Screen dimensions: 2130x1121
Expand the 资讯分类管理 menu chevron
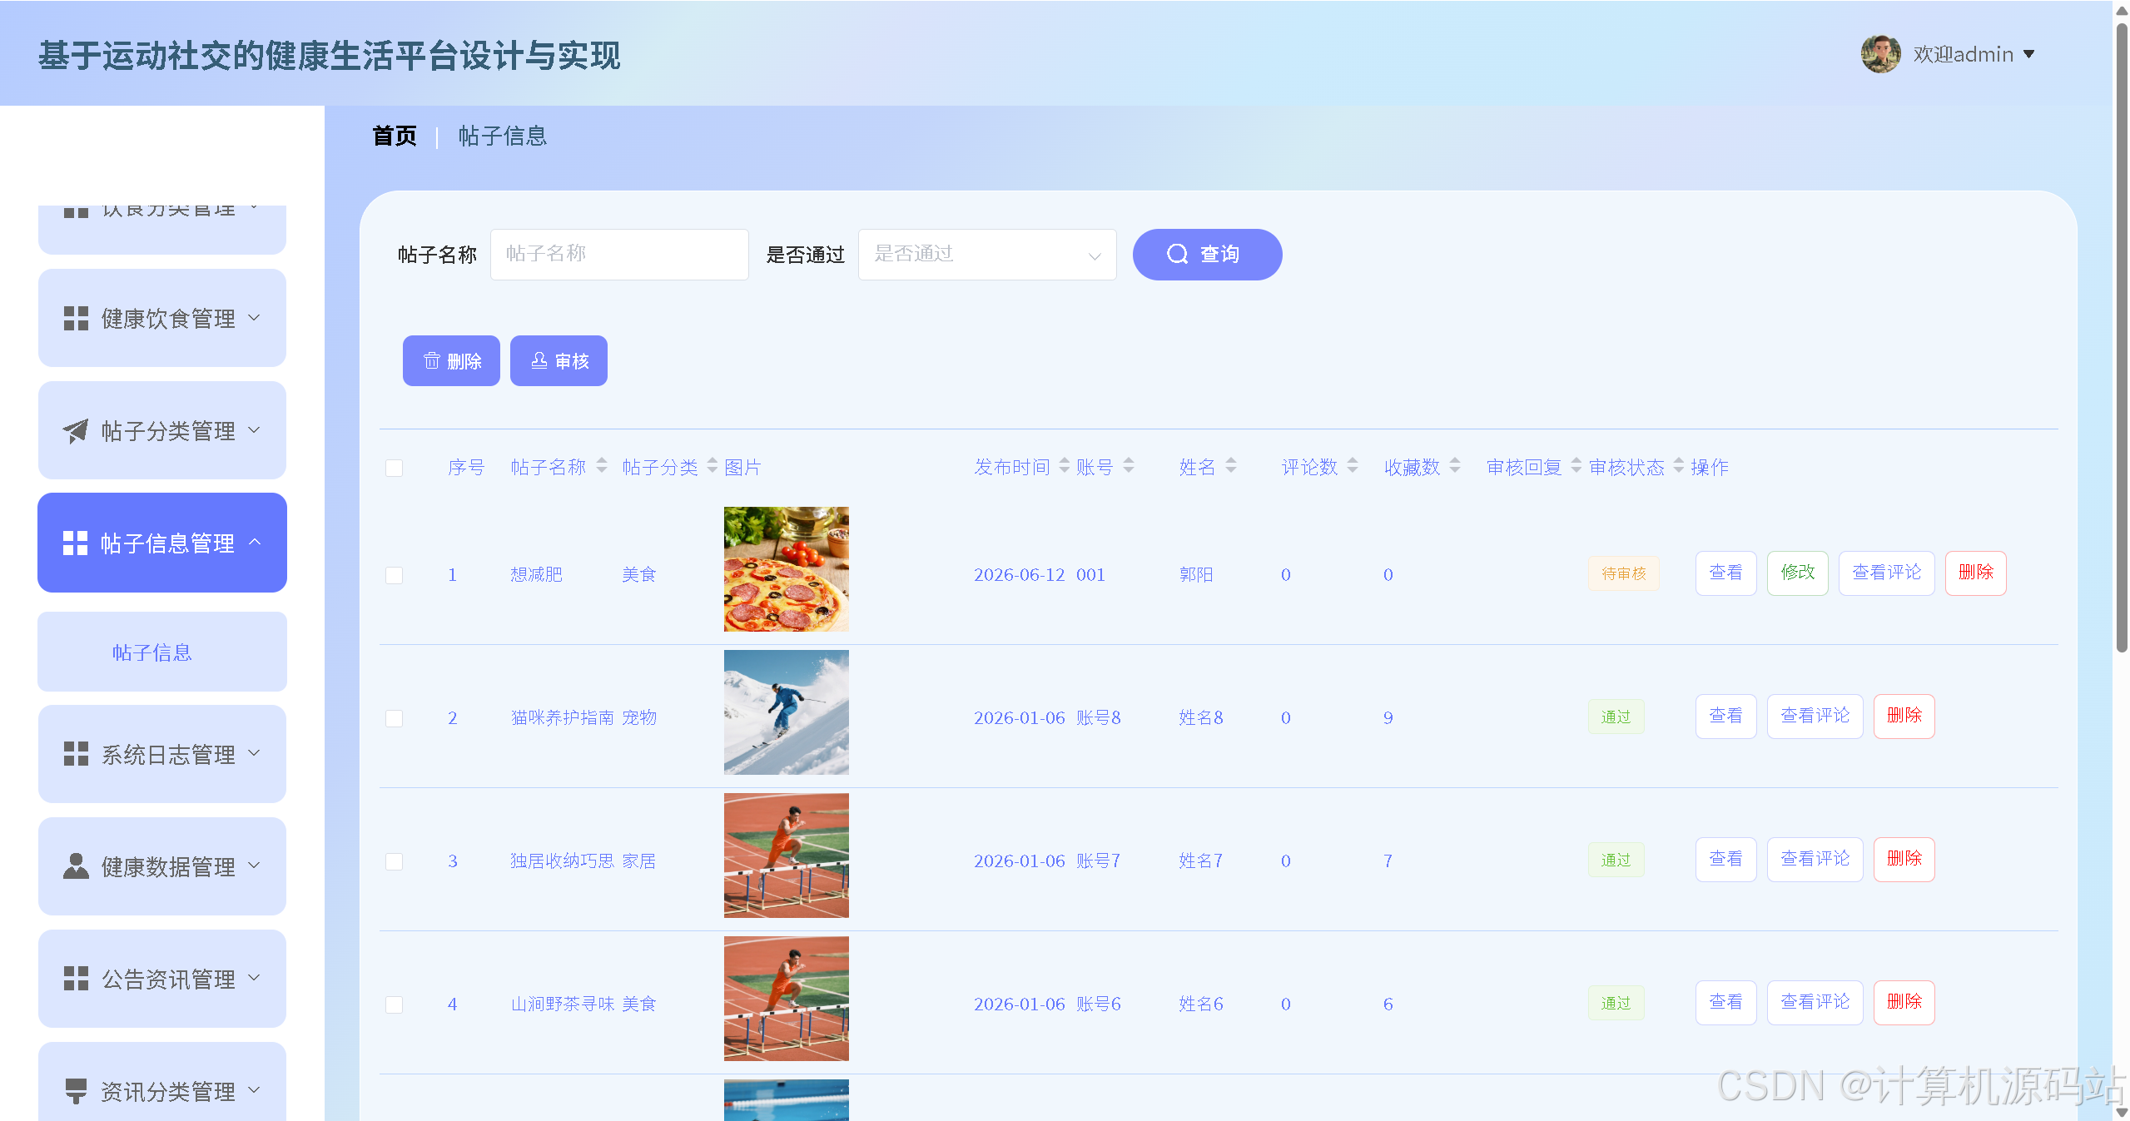[x=255, y=1091]
